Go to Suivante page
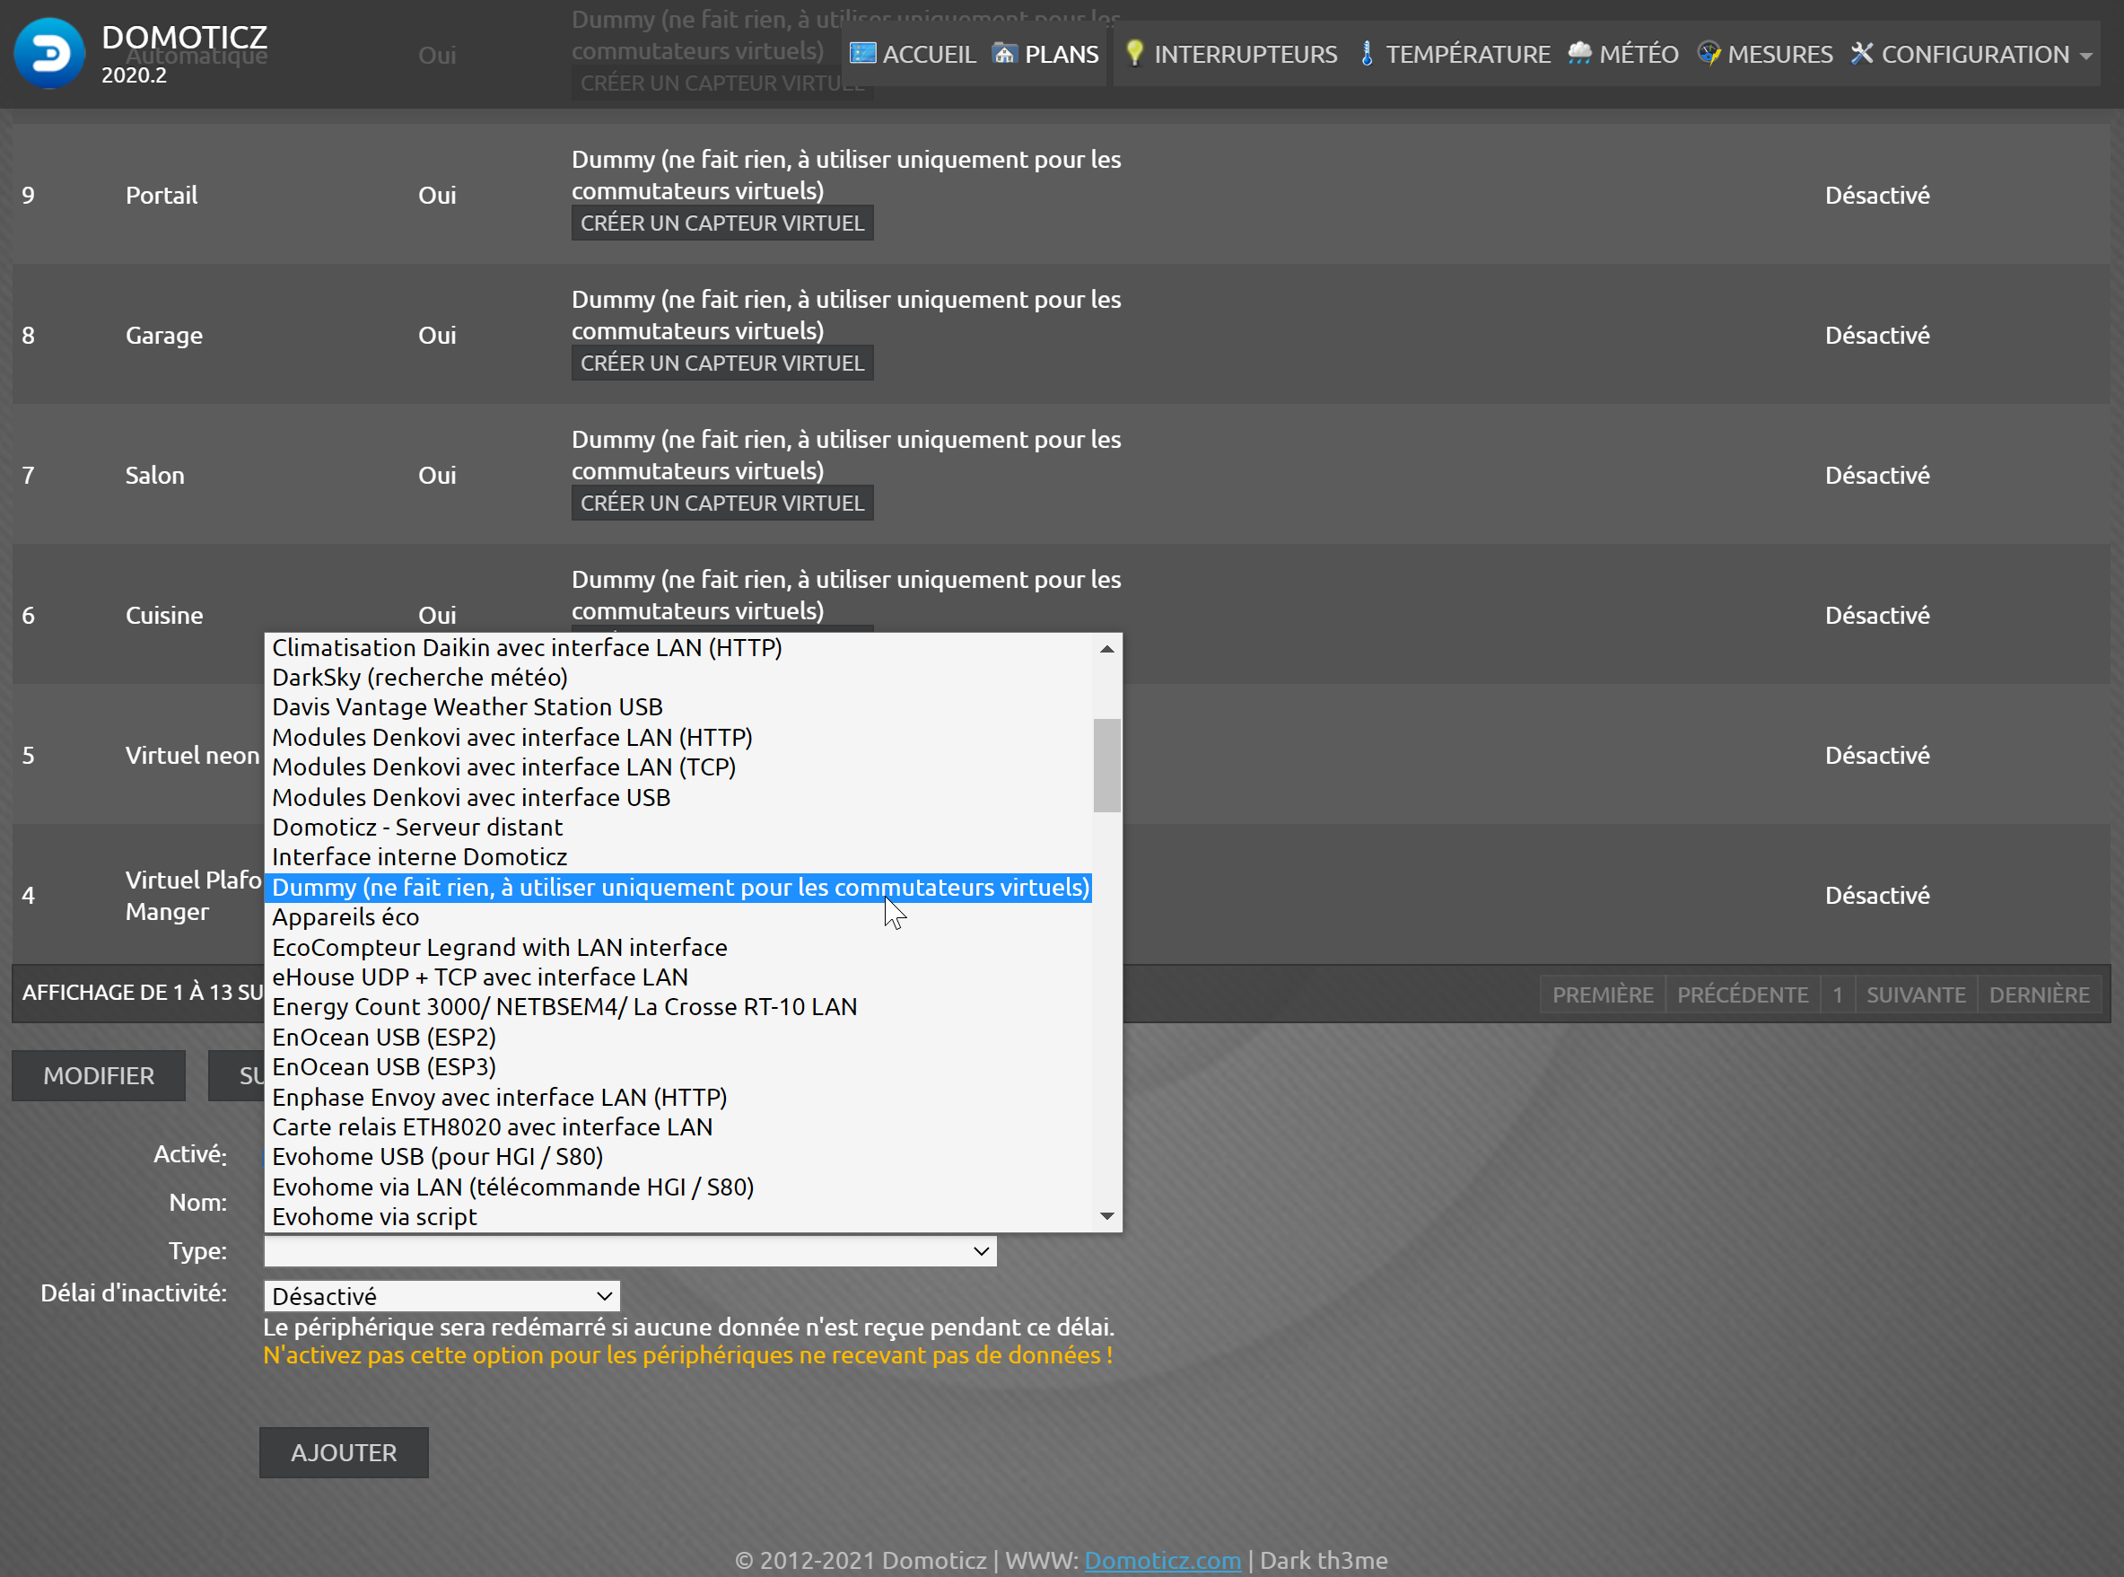 [x=1915, y=994]
